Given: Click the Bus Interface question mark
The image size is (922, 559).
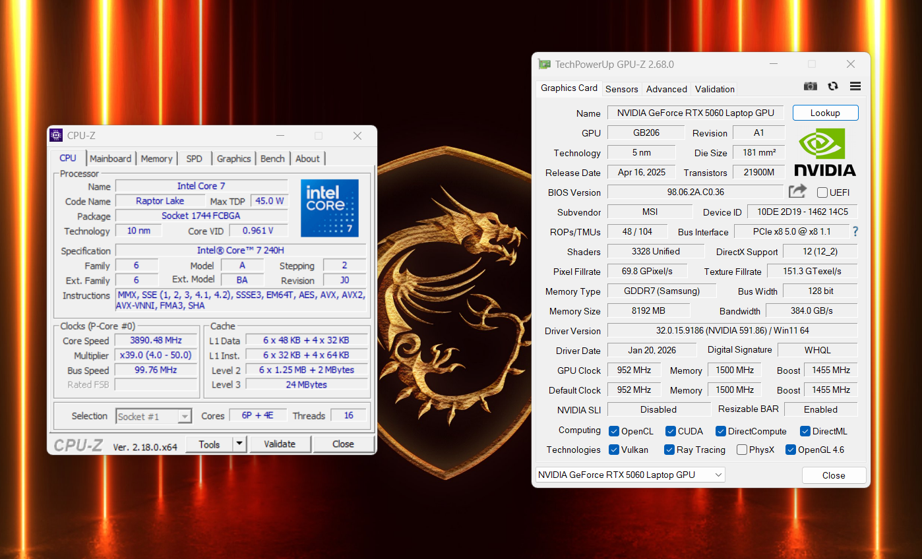Looking at the screenshot, I should [x=855, y=231].
